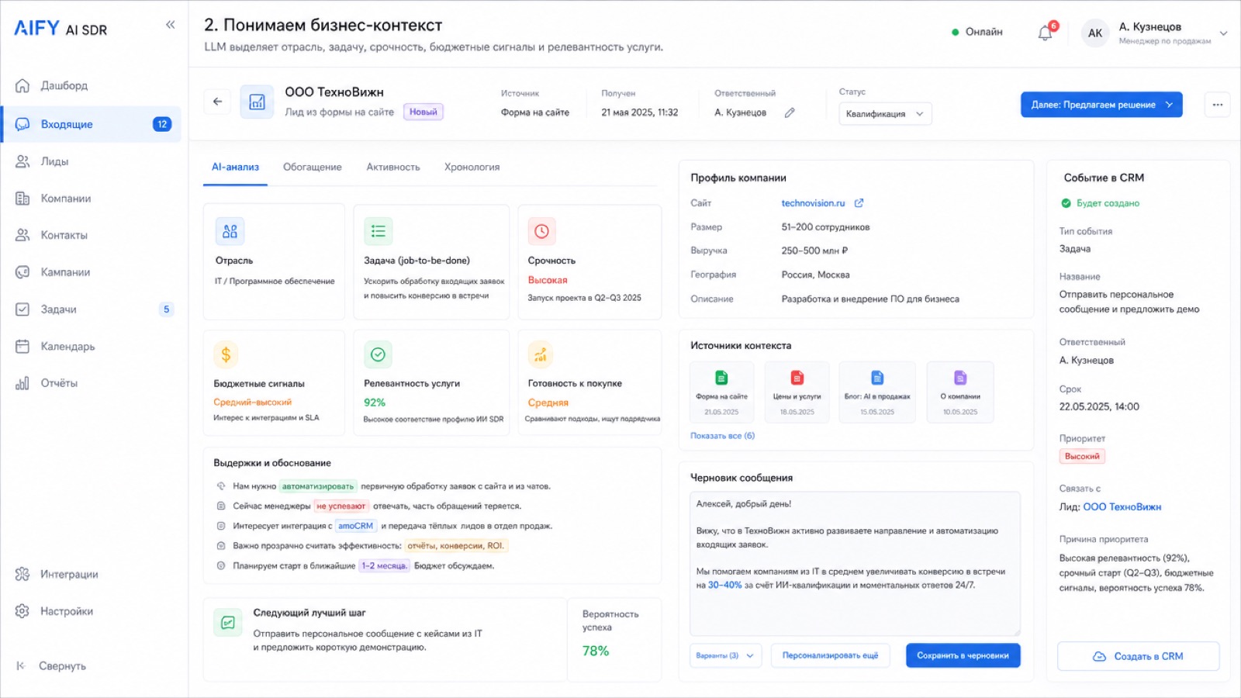
Task: Click Следующий лучший шаг icon
Action: (228, 623)
